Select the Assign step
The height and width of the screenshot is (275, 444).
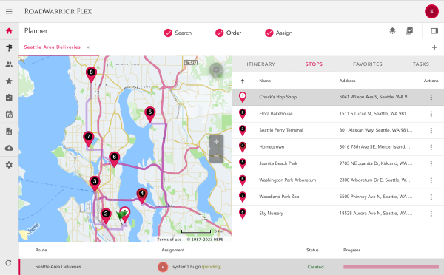point(279,33)
